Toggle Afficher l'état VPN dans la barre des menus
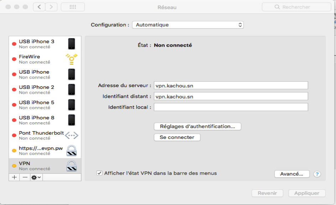The height and width of the screenshot is (205, 336). [x=99, y=173]
